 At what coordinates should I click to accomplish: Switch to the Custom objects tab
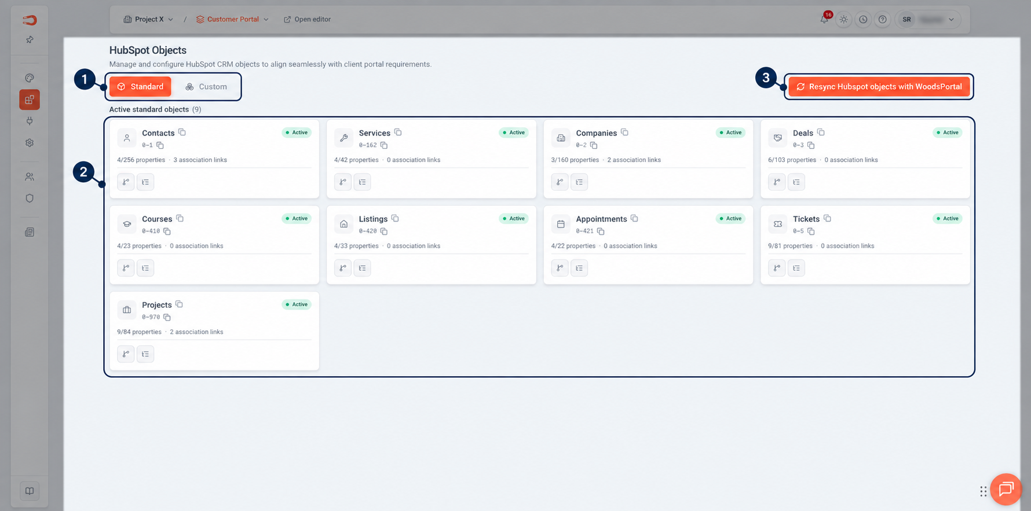pos(206,87)
